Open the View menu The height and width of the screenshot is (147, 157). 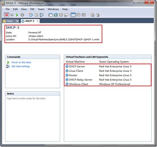[24, 9]
